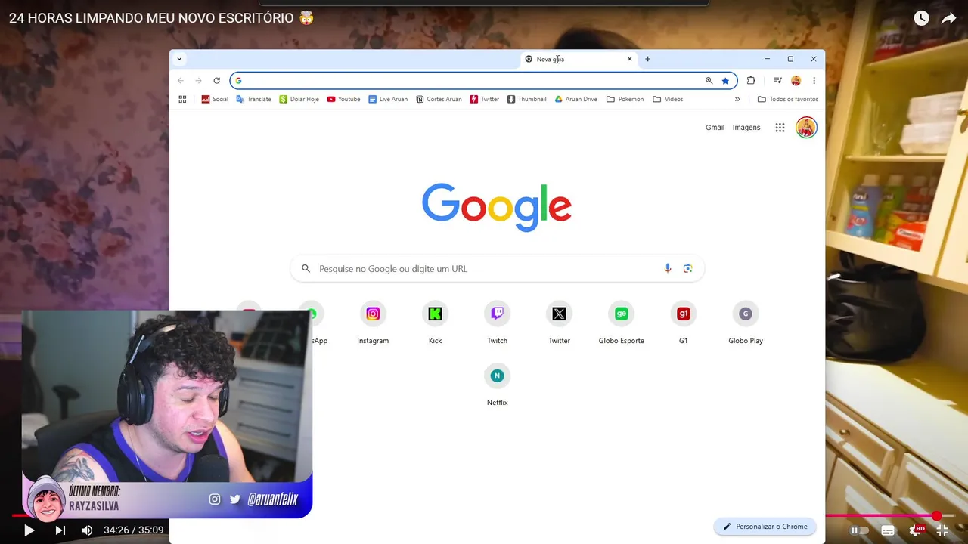Expand the Vídeos bookmarks folder
Image resolution: width=968 pixels, height=544 pixels.
(668, 99)
